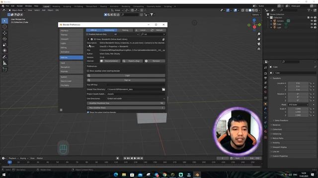Disable Cube in renders via camera icon
This screenshot has width=318, height=178.
click(x=315, y=24)
